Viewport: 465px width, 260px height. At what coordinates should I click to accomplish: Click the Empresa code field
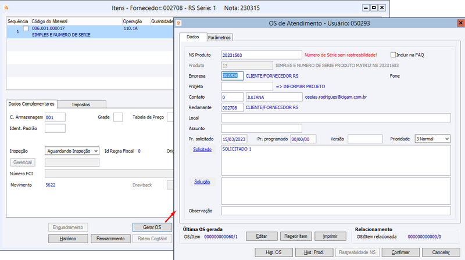(232, 76)
